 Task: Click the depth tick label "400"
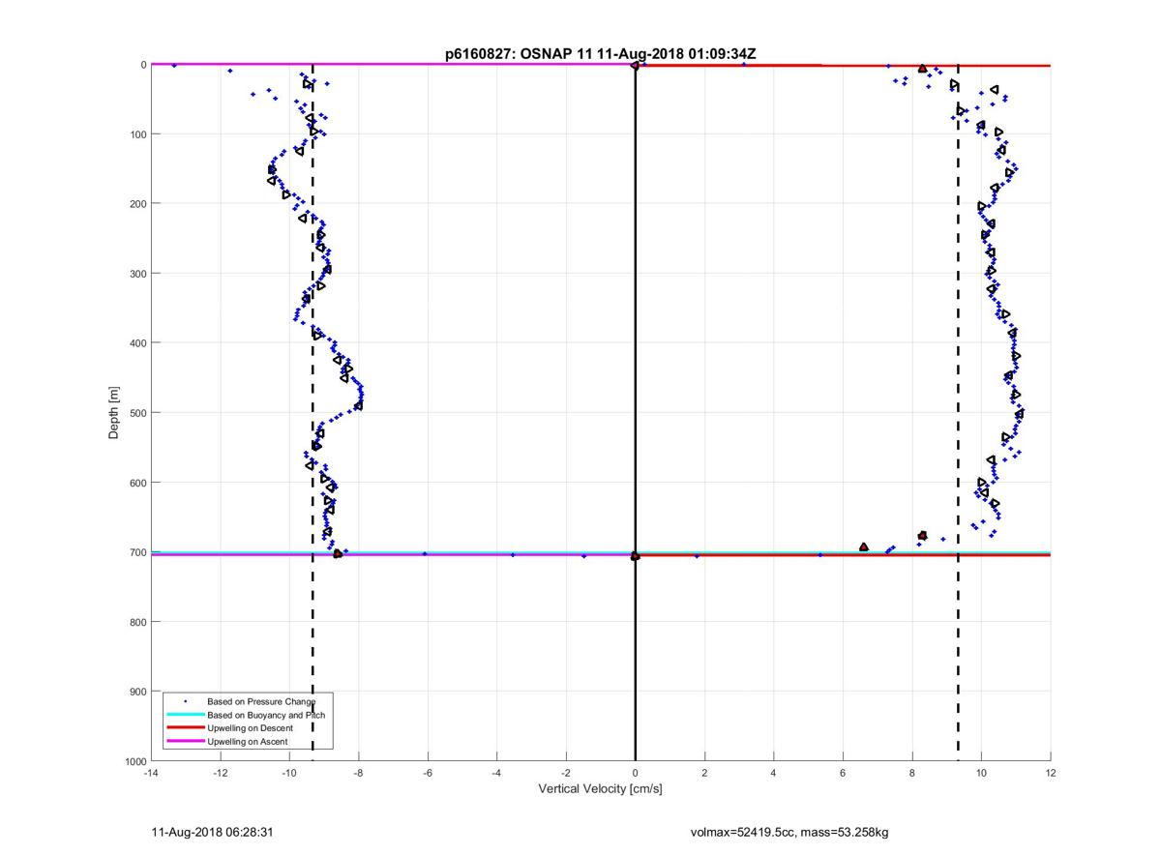136,342
